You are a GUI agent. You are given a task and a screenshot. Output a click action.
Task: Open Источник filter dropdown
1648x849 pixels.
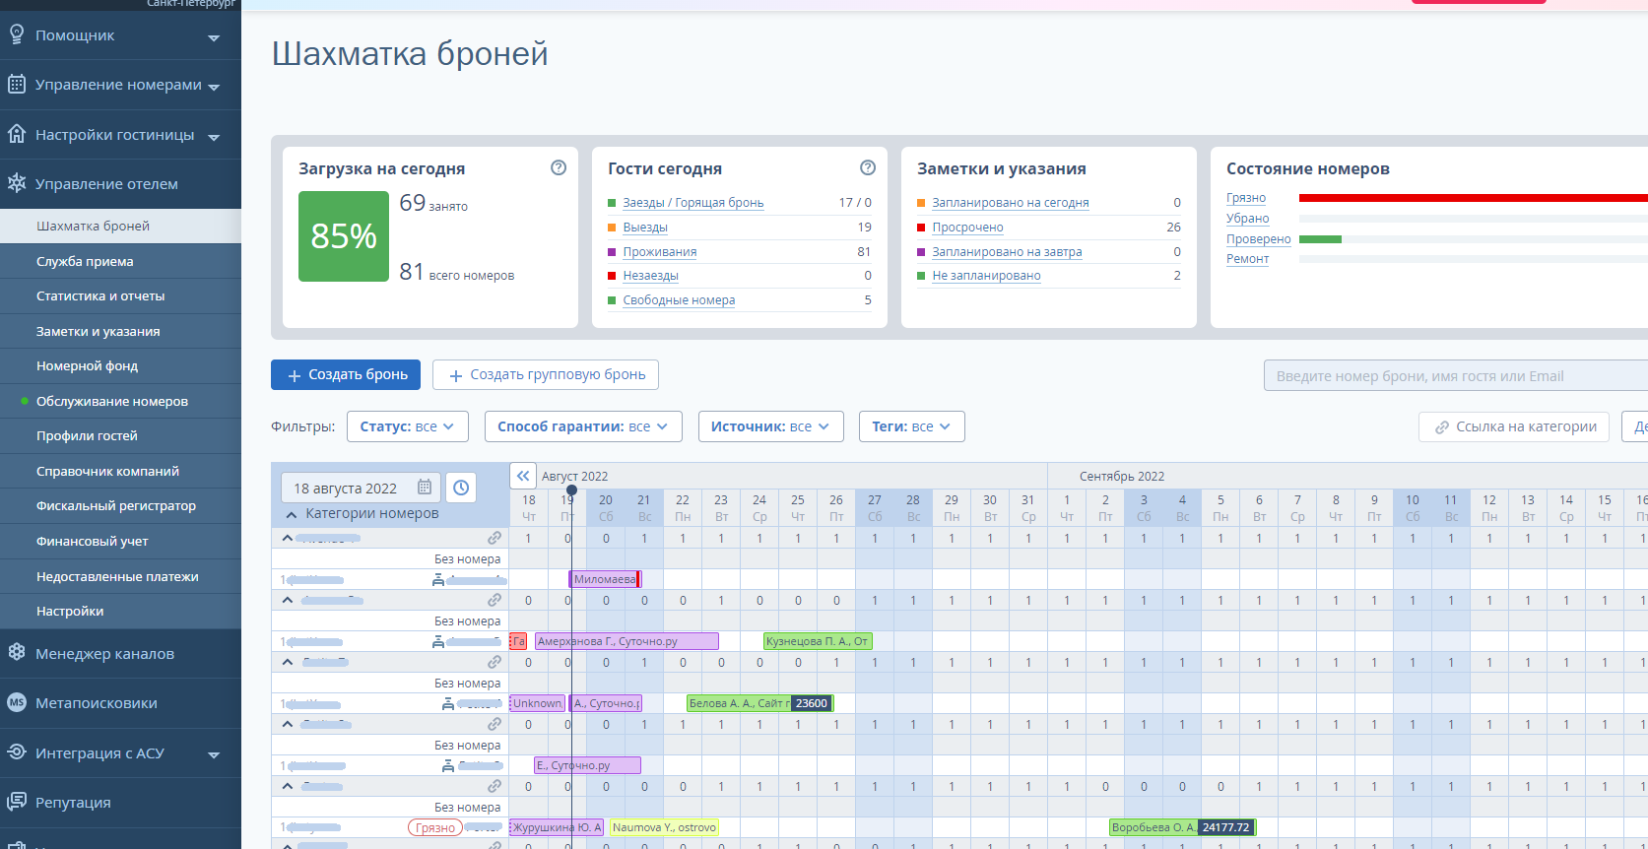(x=771, y=426)
